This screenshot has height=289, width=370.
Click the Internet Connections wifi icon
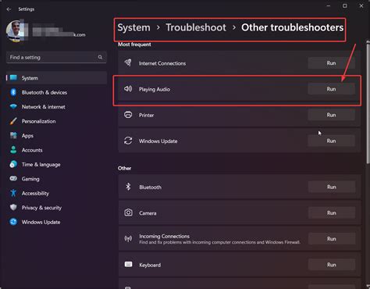[128, 62]
